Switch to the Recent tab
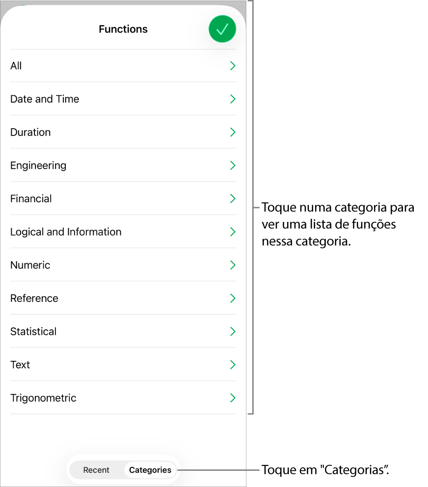The image size is (428, 487). tap(97, 470)
